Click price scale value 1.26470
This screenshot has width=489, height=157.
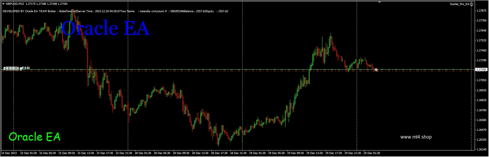(x=482, y=130)
